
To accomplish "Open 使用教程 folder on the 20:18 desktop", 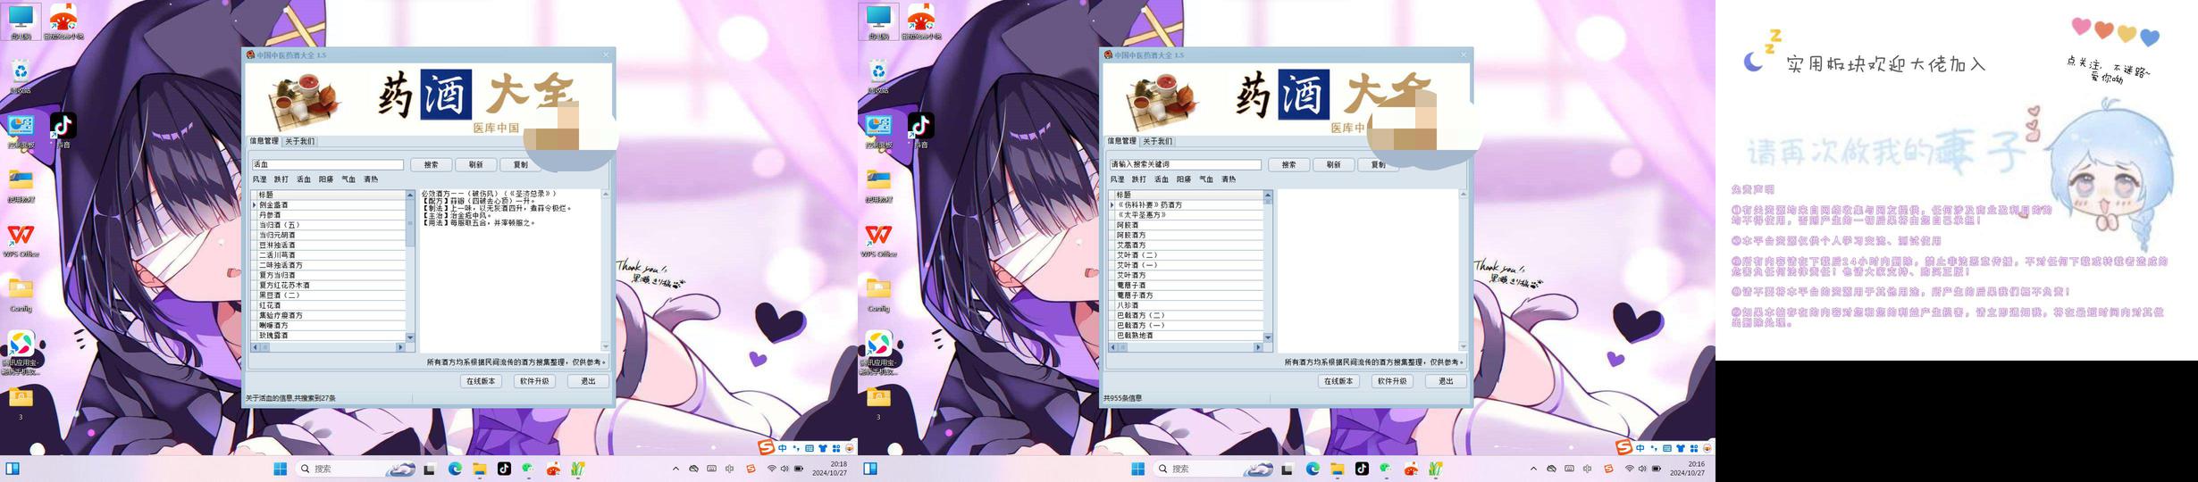I will (x=21, y=185).
